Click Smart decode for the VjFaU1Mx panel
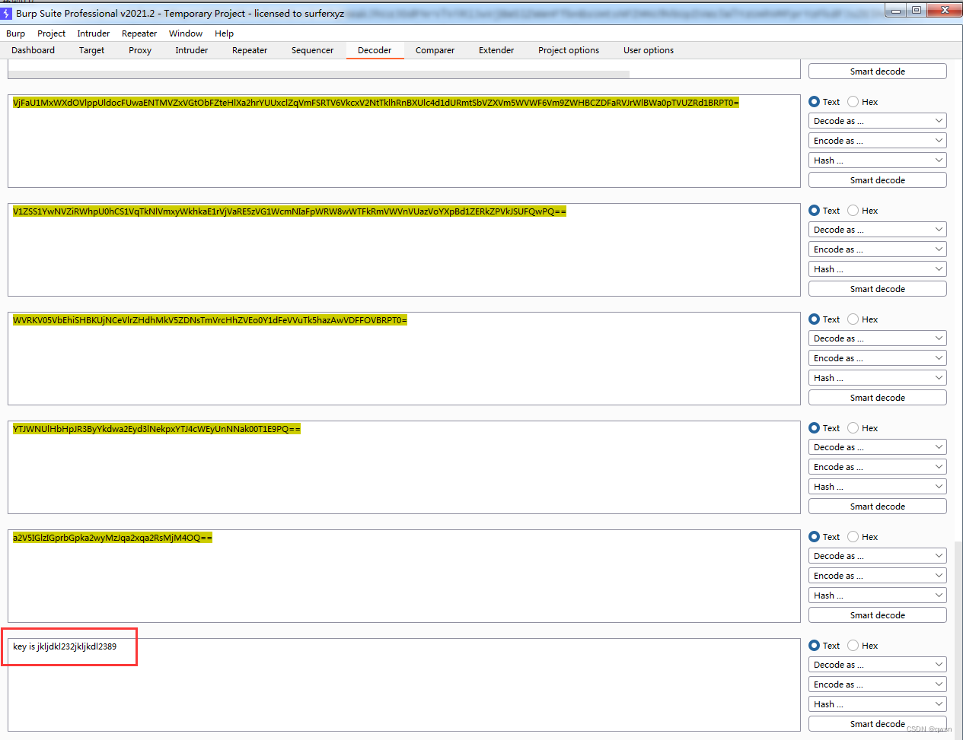This screenshot has width=963, height=740. tap(878, 180)
